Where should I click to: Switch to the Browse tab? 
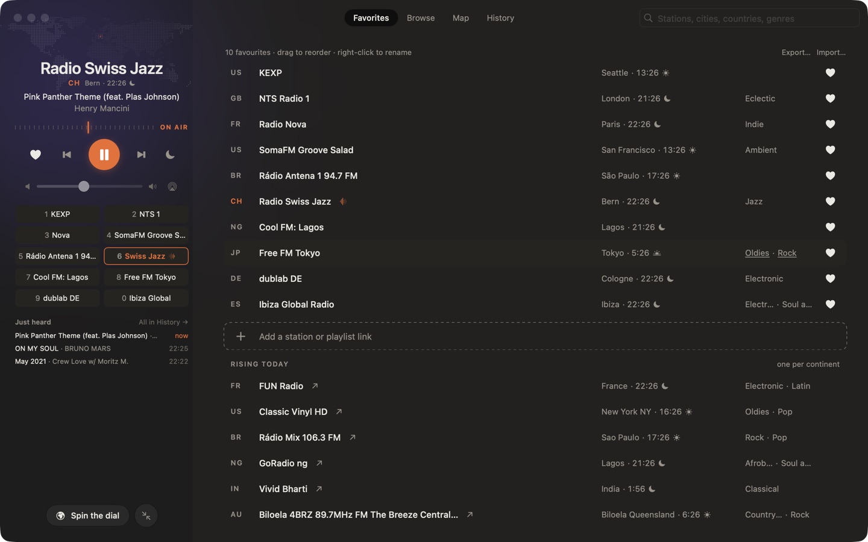tap(421, 18)
